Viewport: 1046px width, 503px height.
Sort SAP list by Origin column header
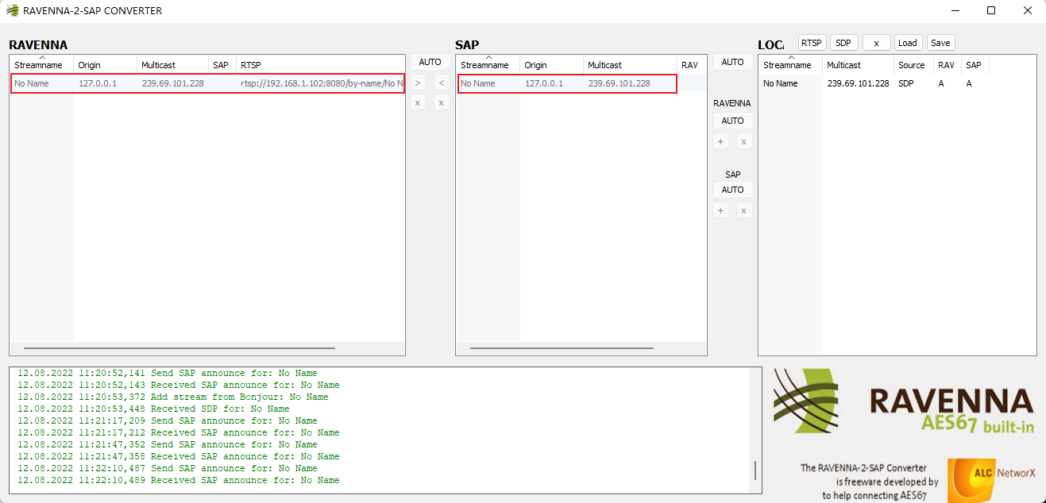pos(551,65)
